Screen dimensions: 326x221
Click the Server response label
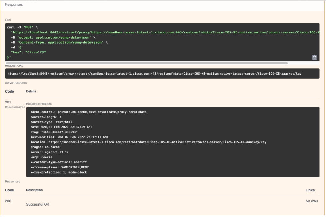(16, 83)
